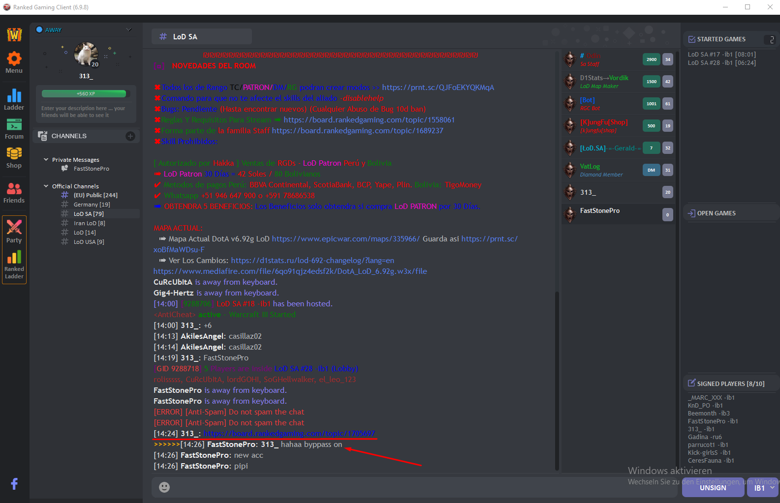Open the topic/1689237 staff link

pyautogui.click(x=358, y=131)
